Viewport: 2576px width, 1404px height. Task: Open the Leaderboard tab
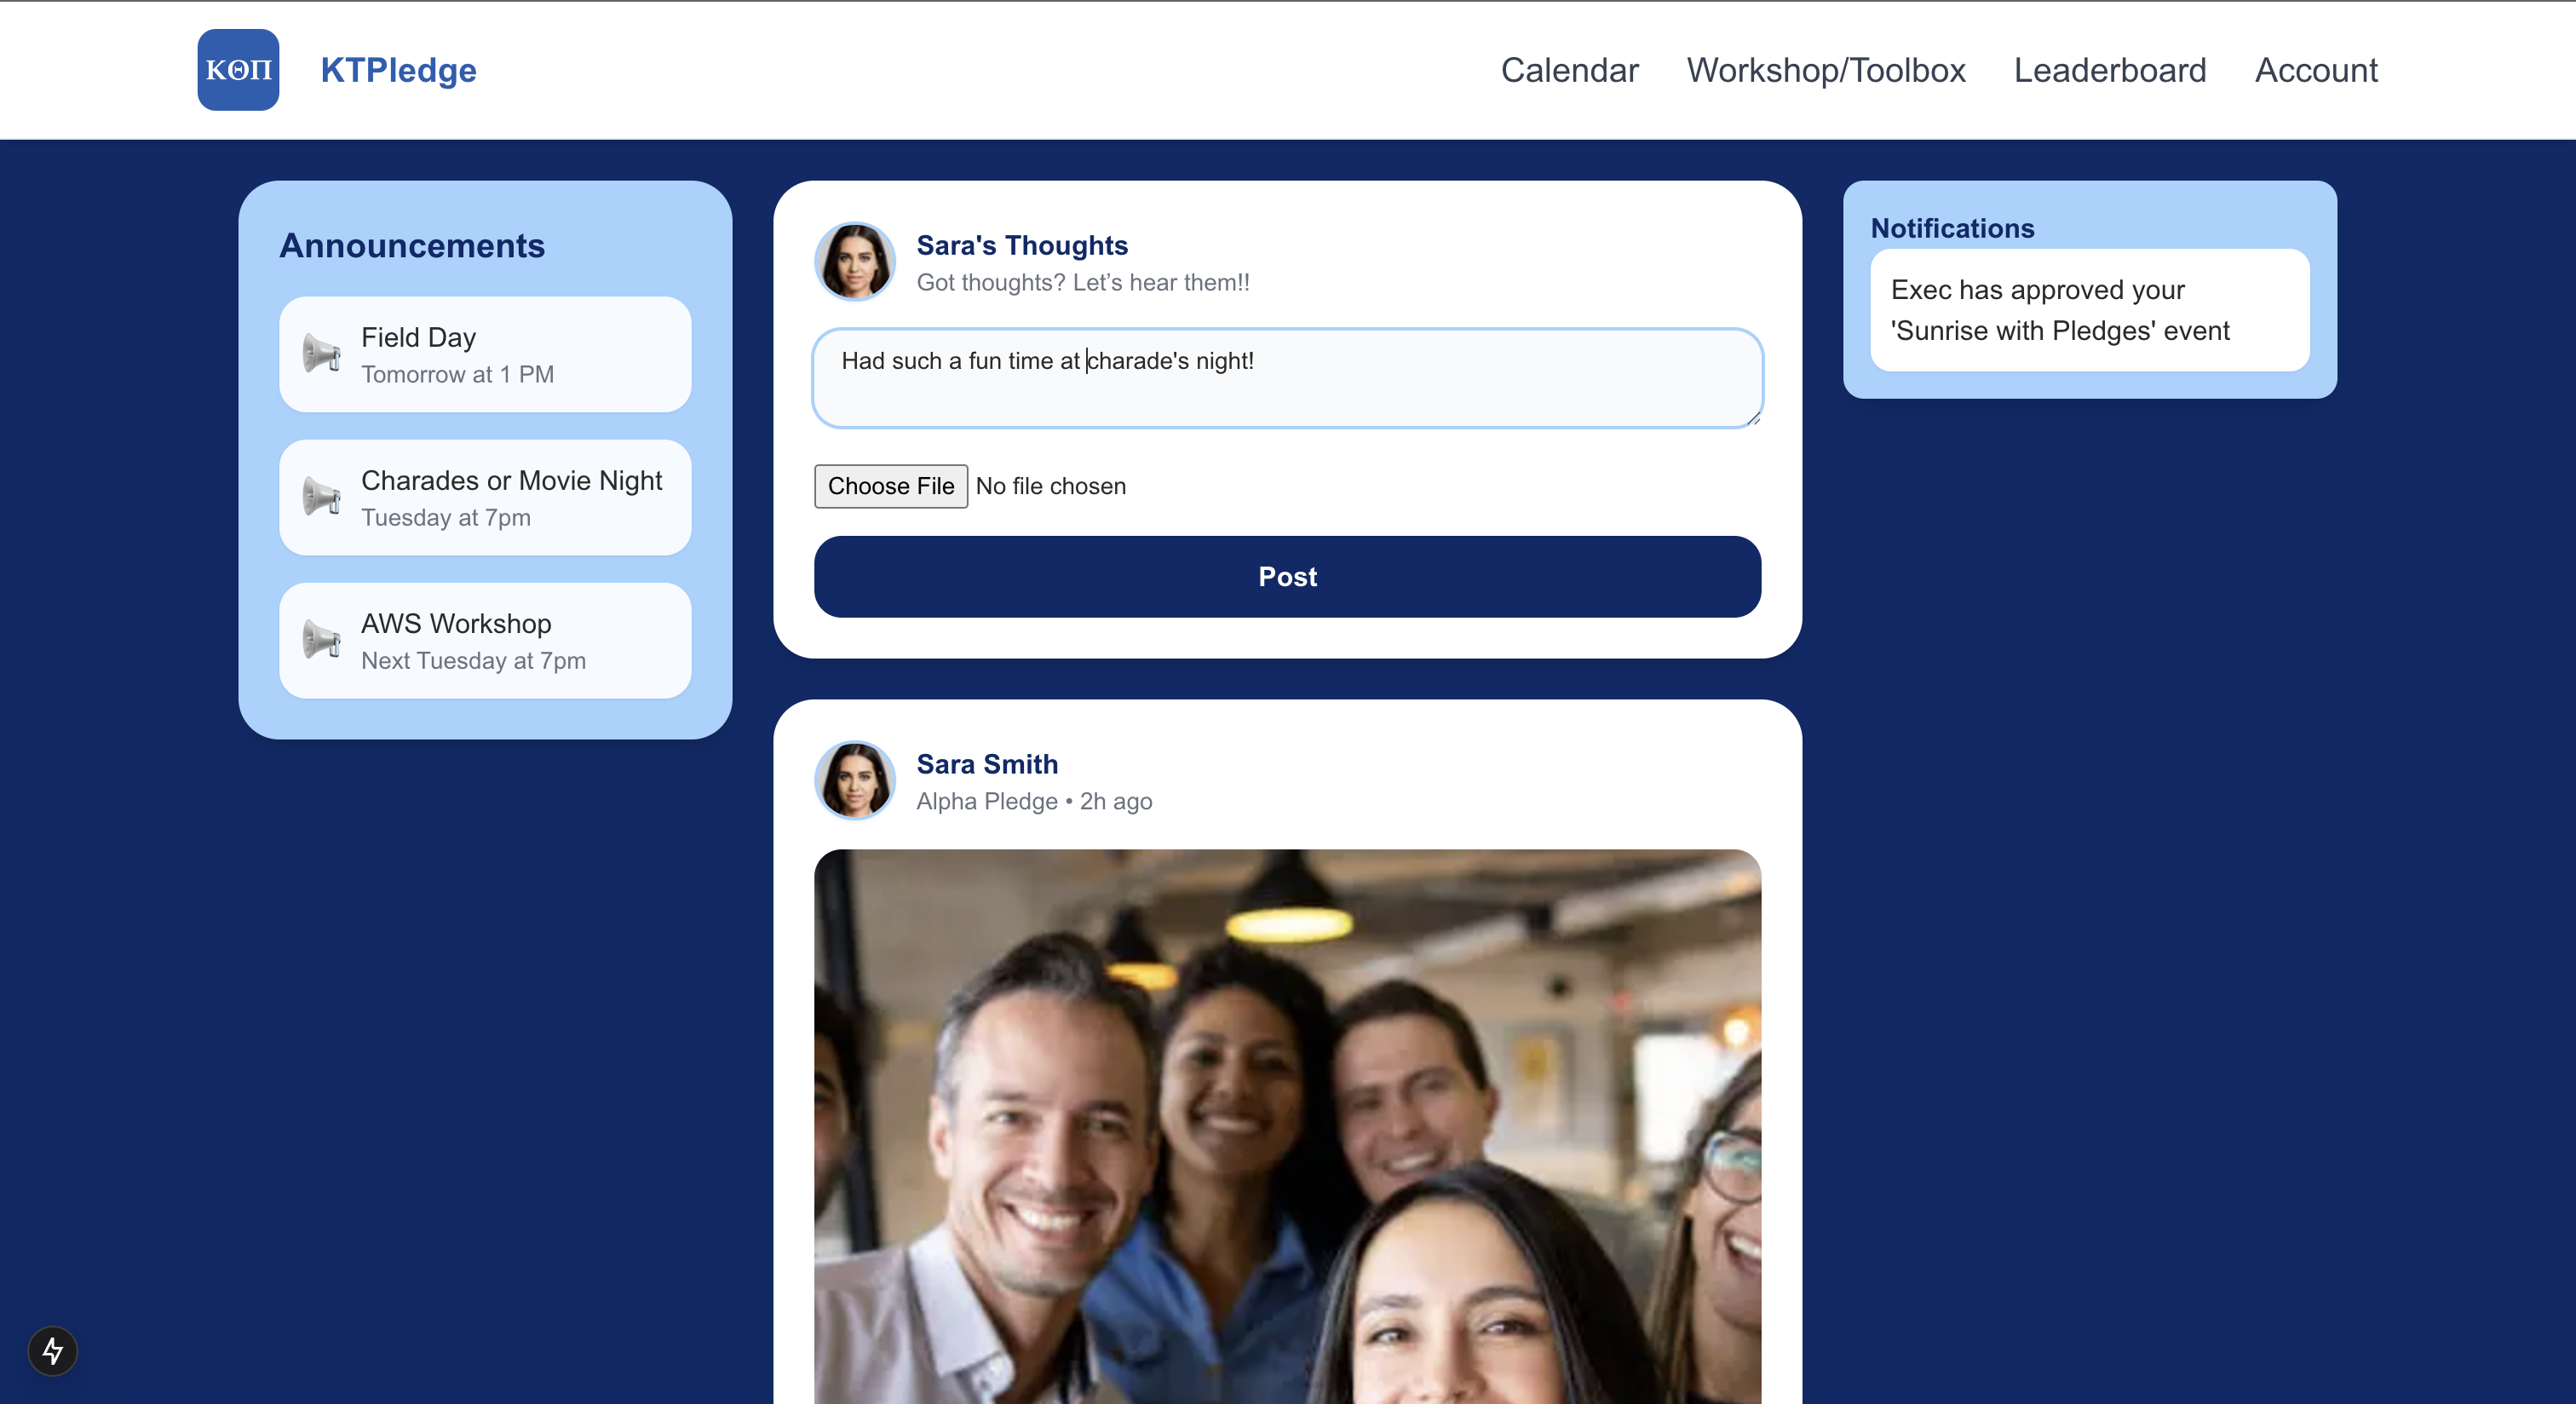[x=2109, y=70]
